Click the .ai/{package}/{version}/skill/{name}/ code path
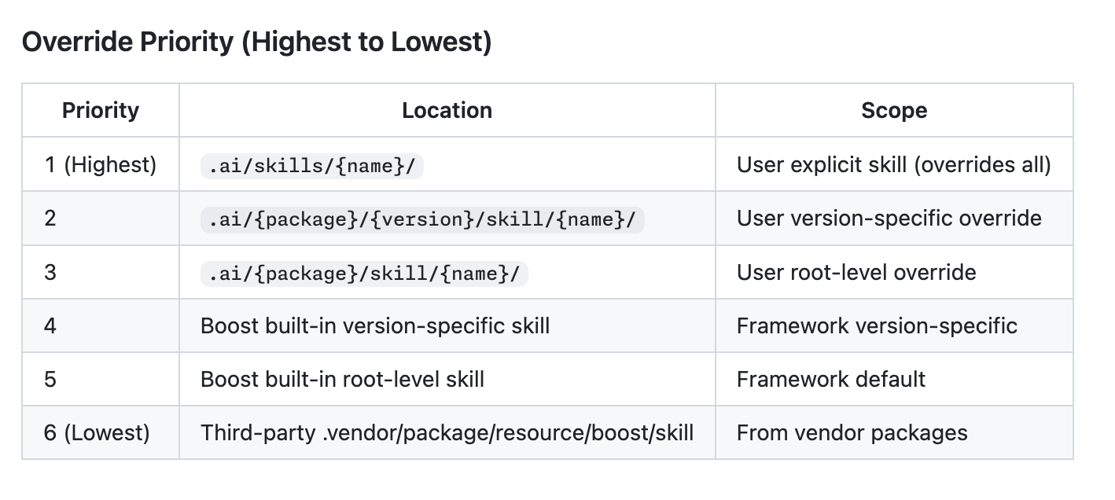This screenshot has width=1115, height=500. click(x=422, y=219)
